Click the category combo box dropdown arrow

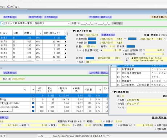pyautogui.click(x=69, y=23)
